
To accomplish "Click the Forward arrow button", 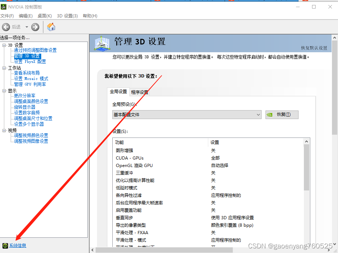I will [35, 27].
